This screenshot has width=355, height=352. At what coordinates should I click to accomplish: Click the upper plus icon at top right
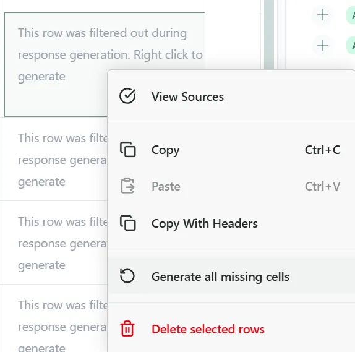click(x=323, y=15)
